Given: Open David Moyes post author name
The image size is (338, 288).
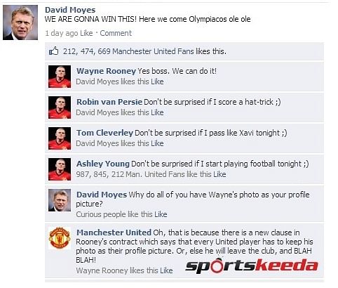Looking at the screenshot, I should tap(70, 10).
